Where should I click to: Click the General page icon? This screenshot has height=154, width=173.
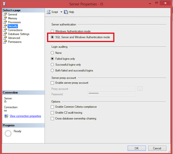[x=5, y=15]
